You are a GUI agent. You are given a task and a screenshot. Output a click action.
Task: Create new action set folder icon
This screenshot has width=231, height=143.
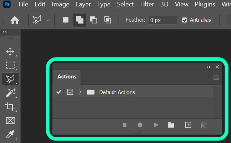click(171, 125)
